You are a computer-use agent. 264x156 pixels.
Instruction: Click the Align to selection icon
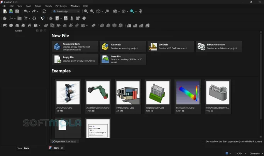[x=107, y=11]
